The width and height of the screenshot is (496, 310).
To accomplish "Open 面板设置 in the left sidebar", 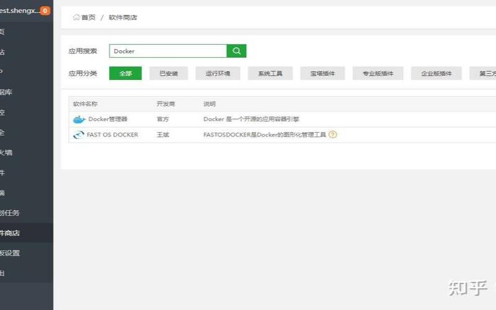I will point(12,253).
